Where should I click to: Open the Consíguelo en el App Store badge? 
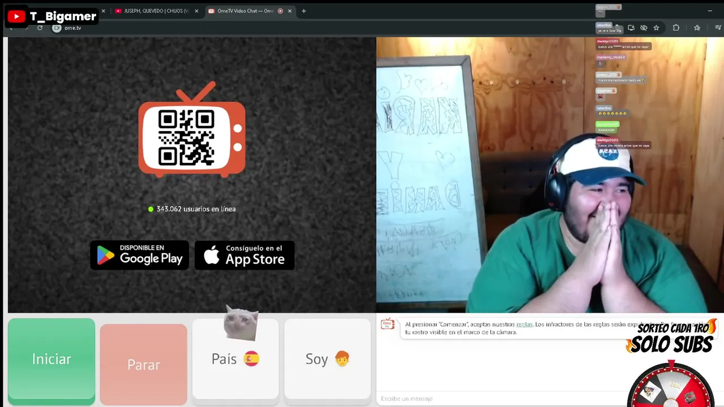[244, 255]
